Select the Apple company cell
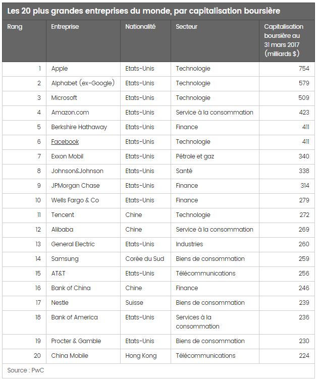The width and height of the screenshot is (318, 381). coord(60,69)
